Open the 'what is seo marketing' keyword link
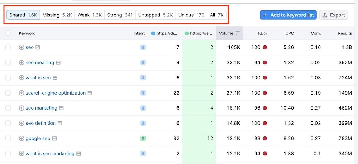The height and width of the screenshot is (164, 358). [x=50, y=154]
